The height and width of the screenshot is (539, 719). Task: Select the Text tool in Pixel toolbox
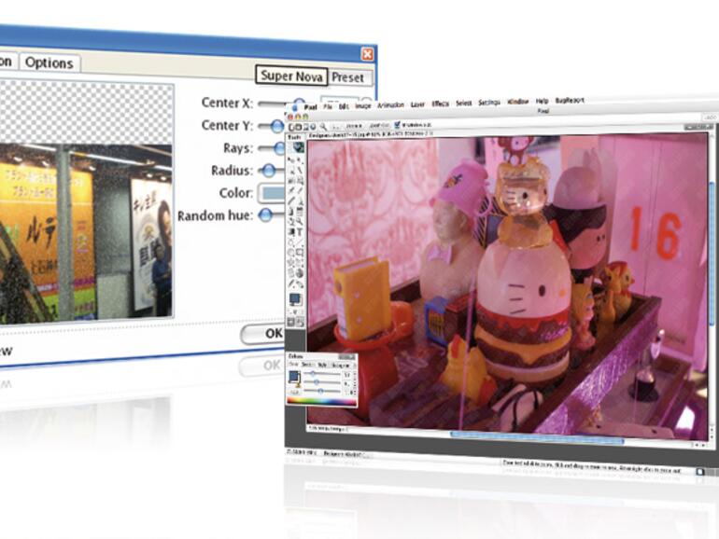coord(300,231)
